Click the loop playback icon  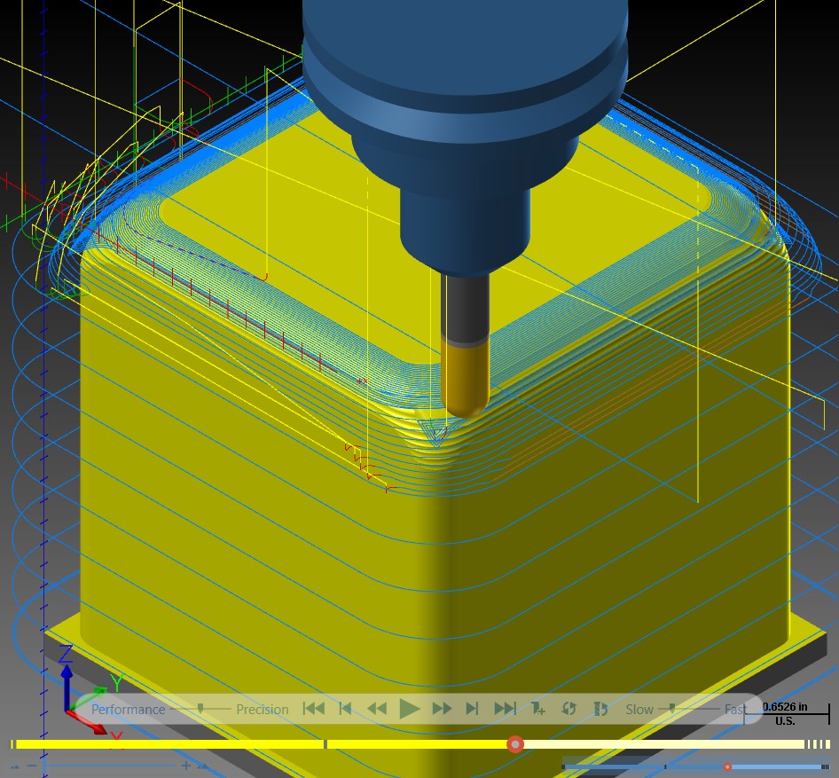point(568,709)
